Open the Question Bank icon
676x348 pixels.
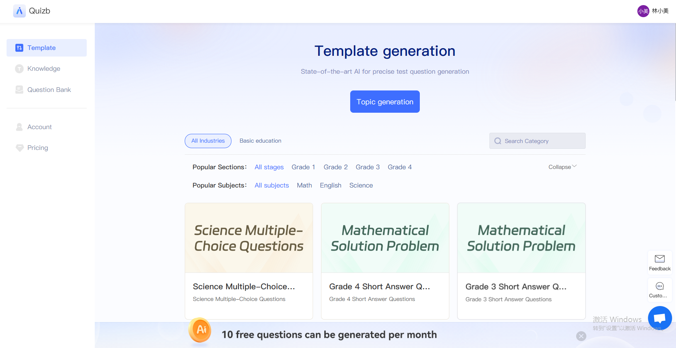(x=19, y=90)
